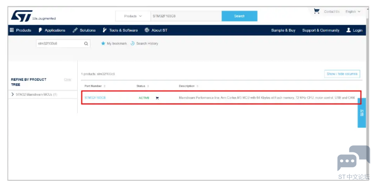This screenshot has width=374, height=184.
Task: Open the STM32F103C8 part number link
Action: click(x=95, y=98)
